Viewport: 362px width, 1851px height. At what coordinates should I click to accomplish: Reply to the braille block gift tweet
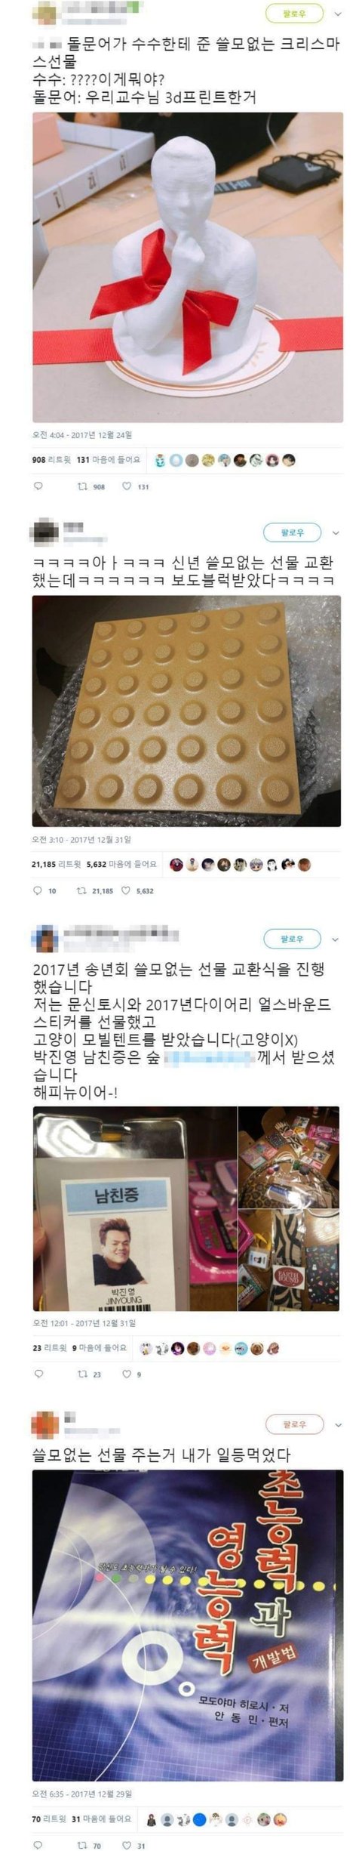point(44,890)
